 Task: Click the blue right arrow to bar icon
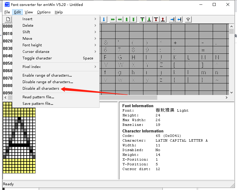172,20
